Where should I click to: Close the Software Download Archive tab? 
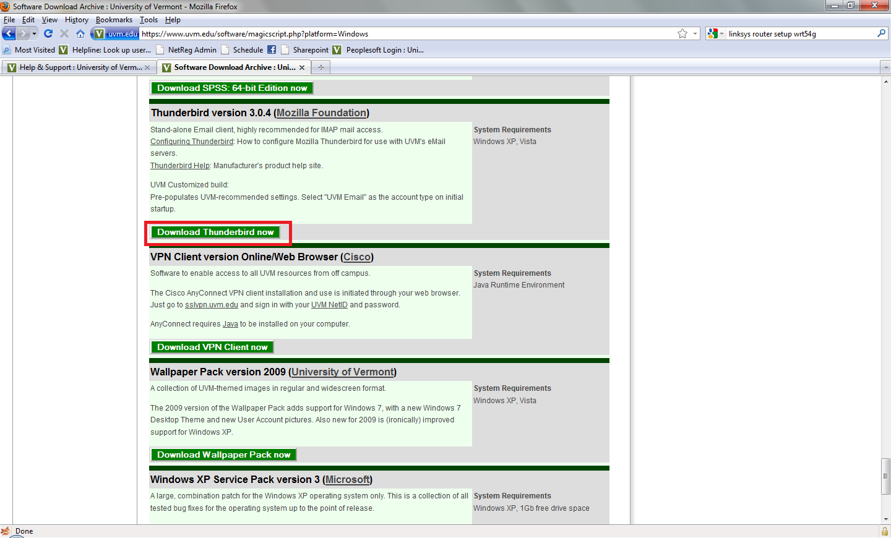coord(302,67)
